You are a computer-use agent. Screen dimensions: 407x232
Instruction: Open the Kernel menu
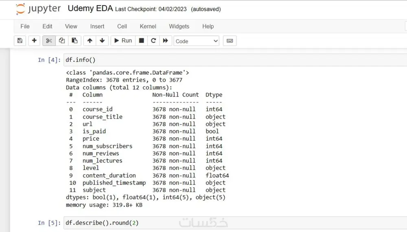148,26
